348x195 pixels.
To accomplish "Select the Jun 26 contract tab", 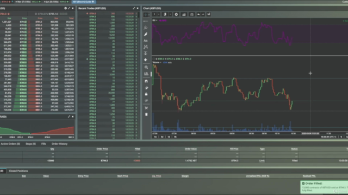I will [57, 2].
